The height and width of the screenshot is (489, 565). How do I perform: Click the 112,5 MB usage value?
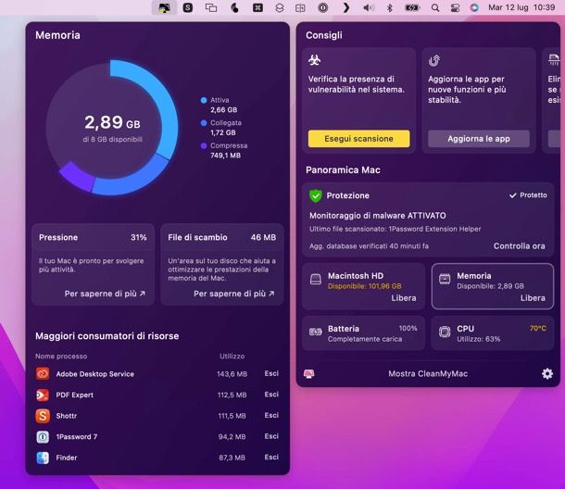pos(232,395)
